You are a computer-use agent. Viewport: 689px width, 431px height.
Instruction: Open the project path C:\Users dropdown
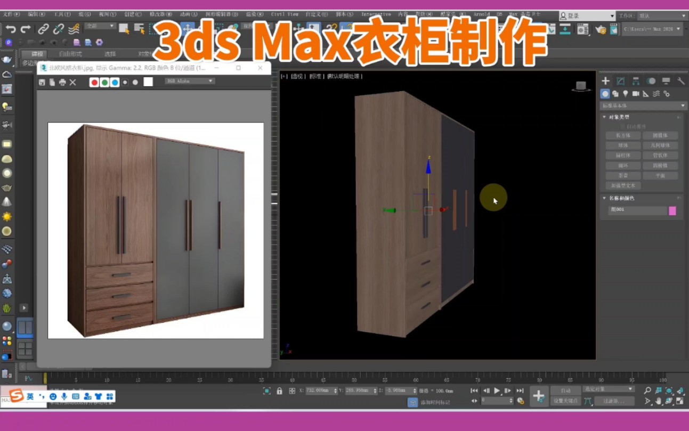652,29
